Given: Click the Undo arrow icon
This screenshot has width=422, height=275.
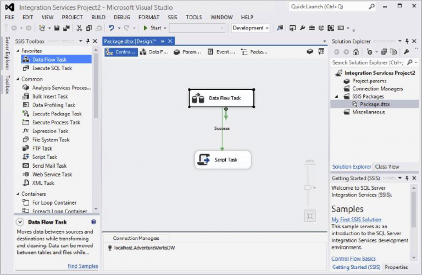Looking at the screenshot, I should point(111,28).
